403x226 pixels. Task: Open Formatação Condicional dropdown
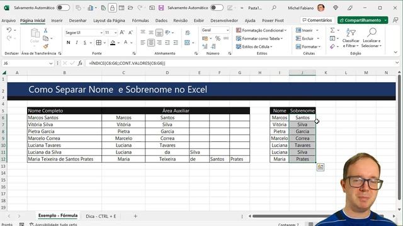(261, 30)
